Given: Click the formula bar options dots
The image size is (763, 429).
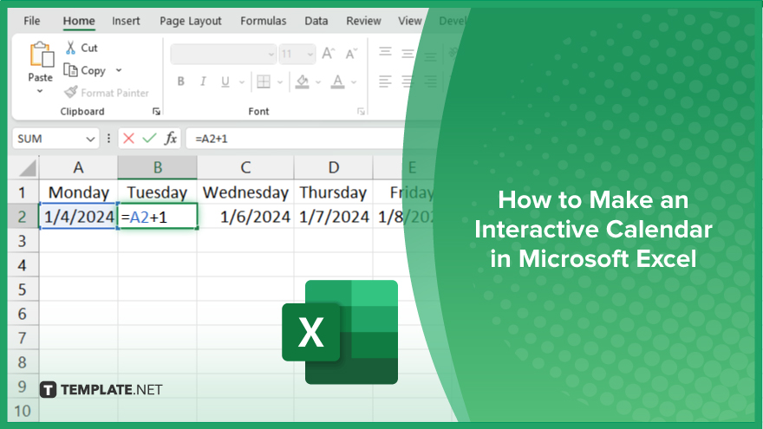Looking at the screenshot, I should (x=108, y=139).
